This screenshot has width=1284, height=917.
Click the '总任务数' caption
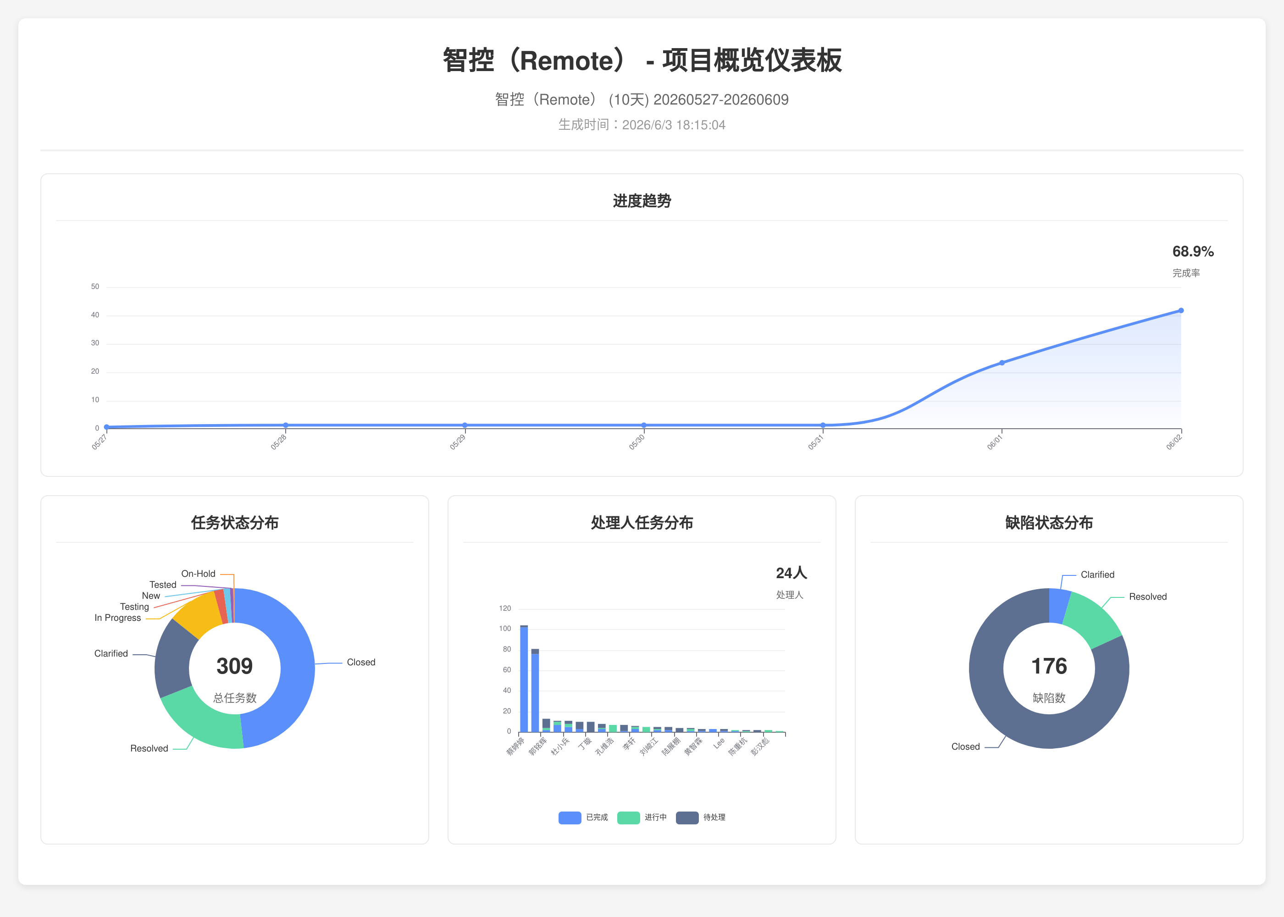click(234, 698)
